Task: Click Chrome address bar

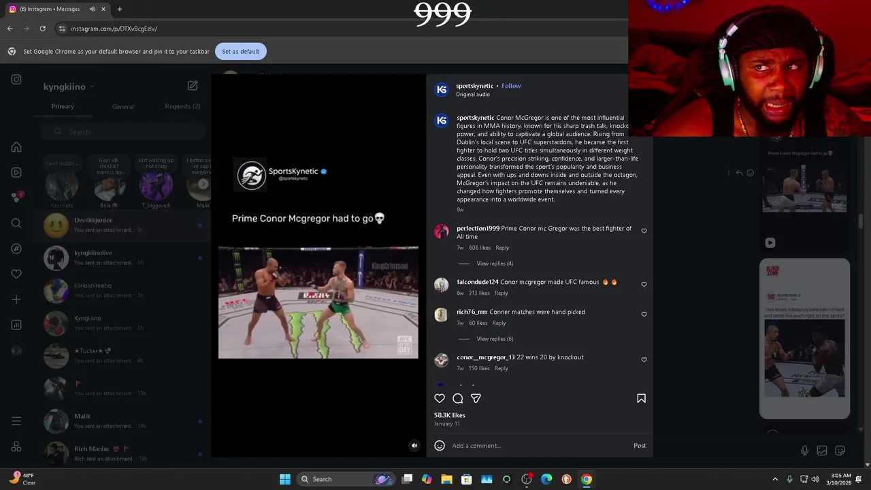Action: click(x=340, y=29)
